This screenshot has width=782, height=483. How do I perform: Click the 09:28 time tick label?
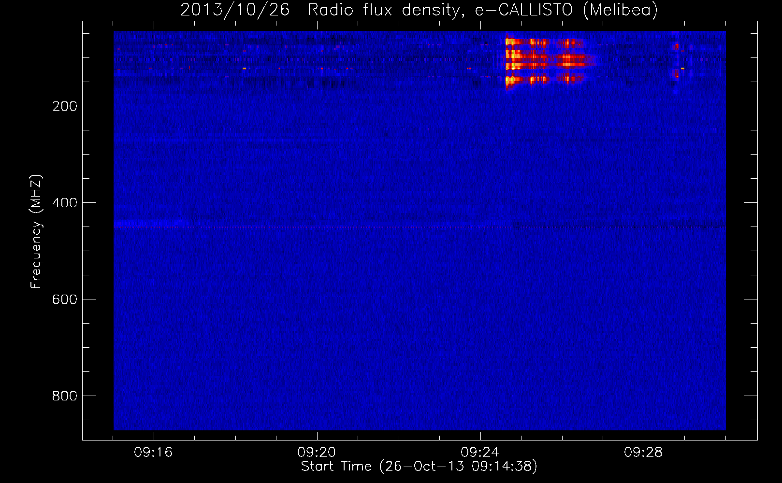click(643, 453)
